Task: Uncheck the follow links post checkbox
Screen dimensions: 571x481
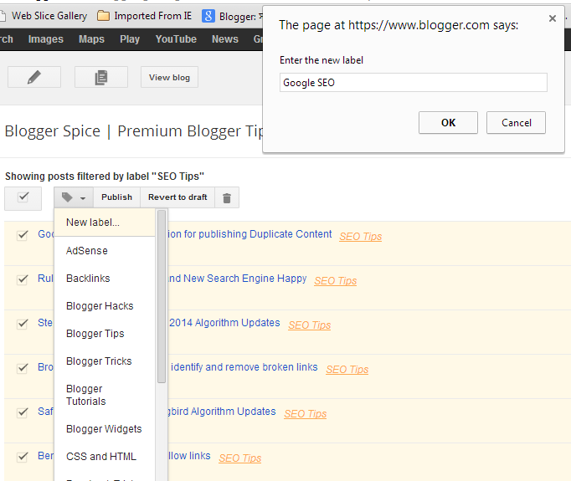Action: click(23, 457)
